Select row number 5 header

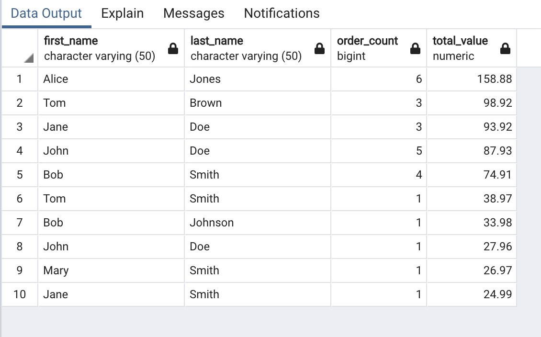click(x=20, y=175)
